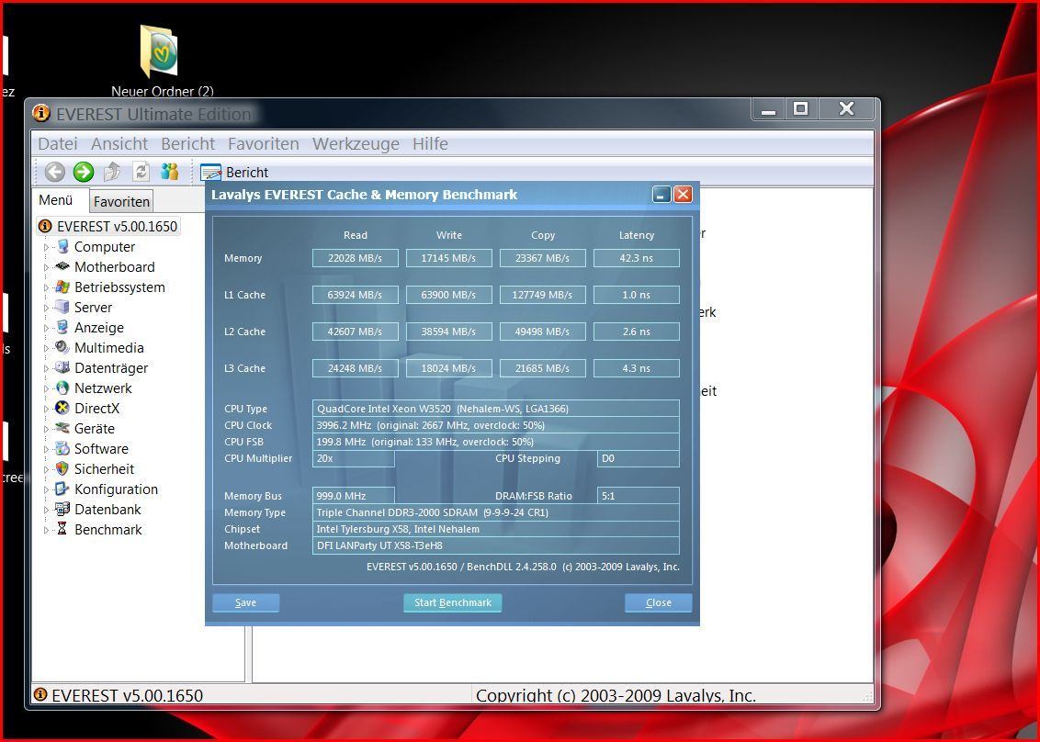Click the CPU Type field Xeon W3520
Viewport: 1040px width, 742px height.
496,409
